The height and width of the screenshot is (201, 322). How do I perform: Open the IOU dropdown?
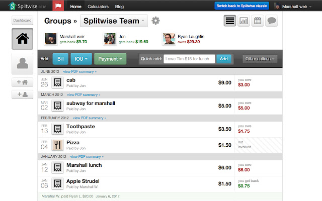tap(80, 59)
